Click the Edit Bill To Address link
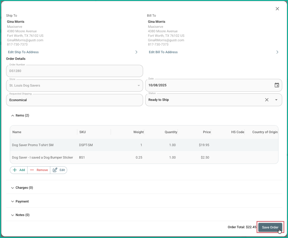 tap(163, 52)
